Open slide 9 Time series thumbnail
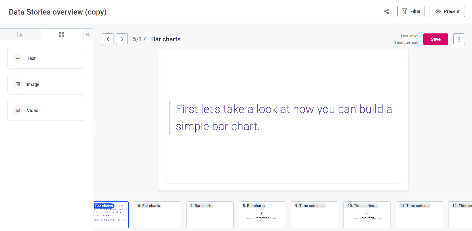 point(315,215)
